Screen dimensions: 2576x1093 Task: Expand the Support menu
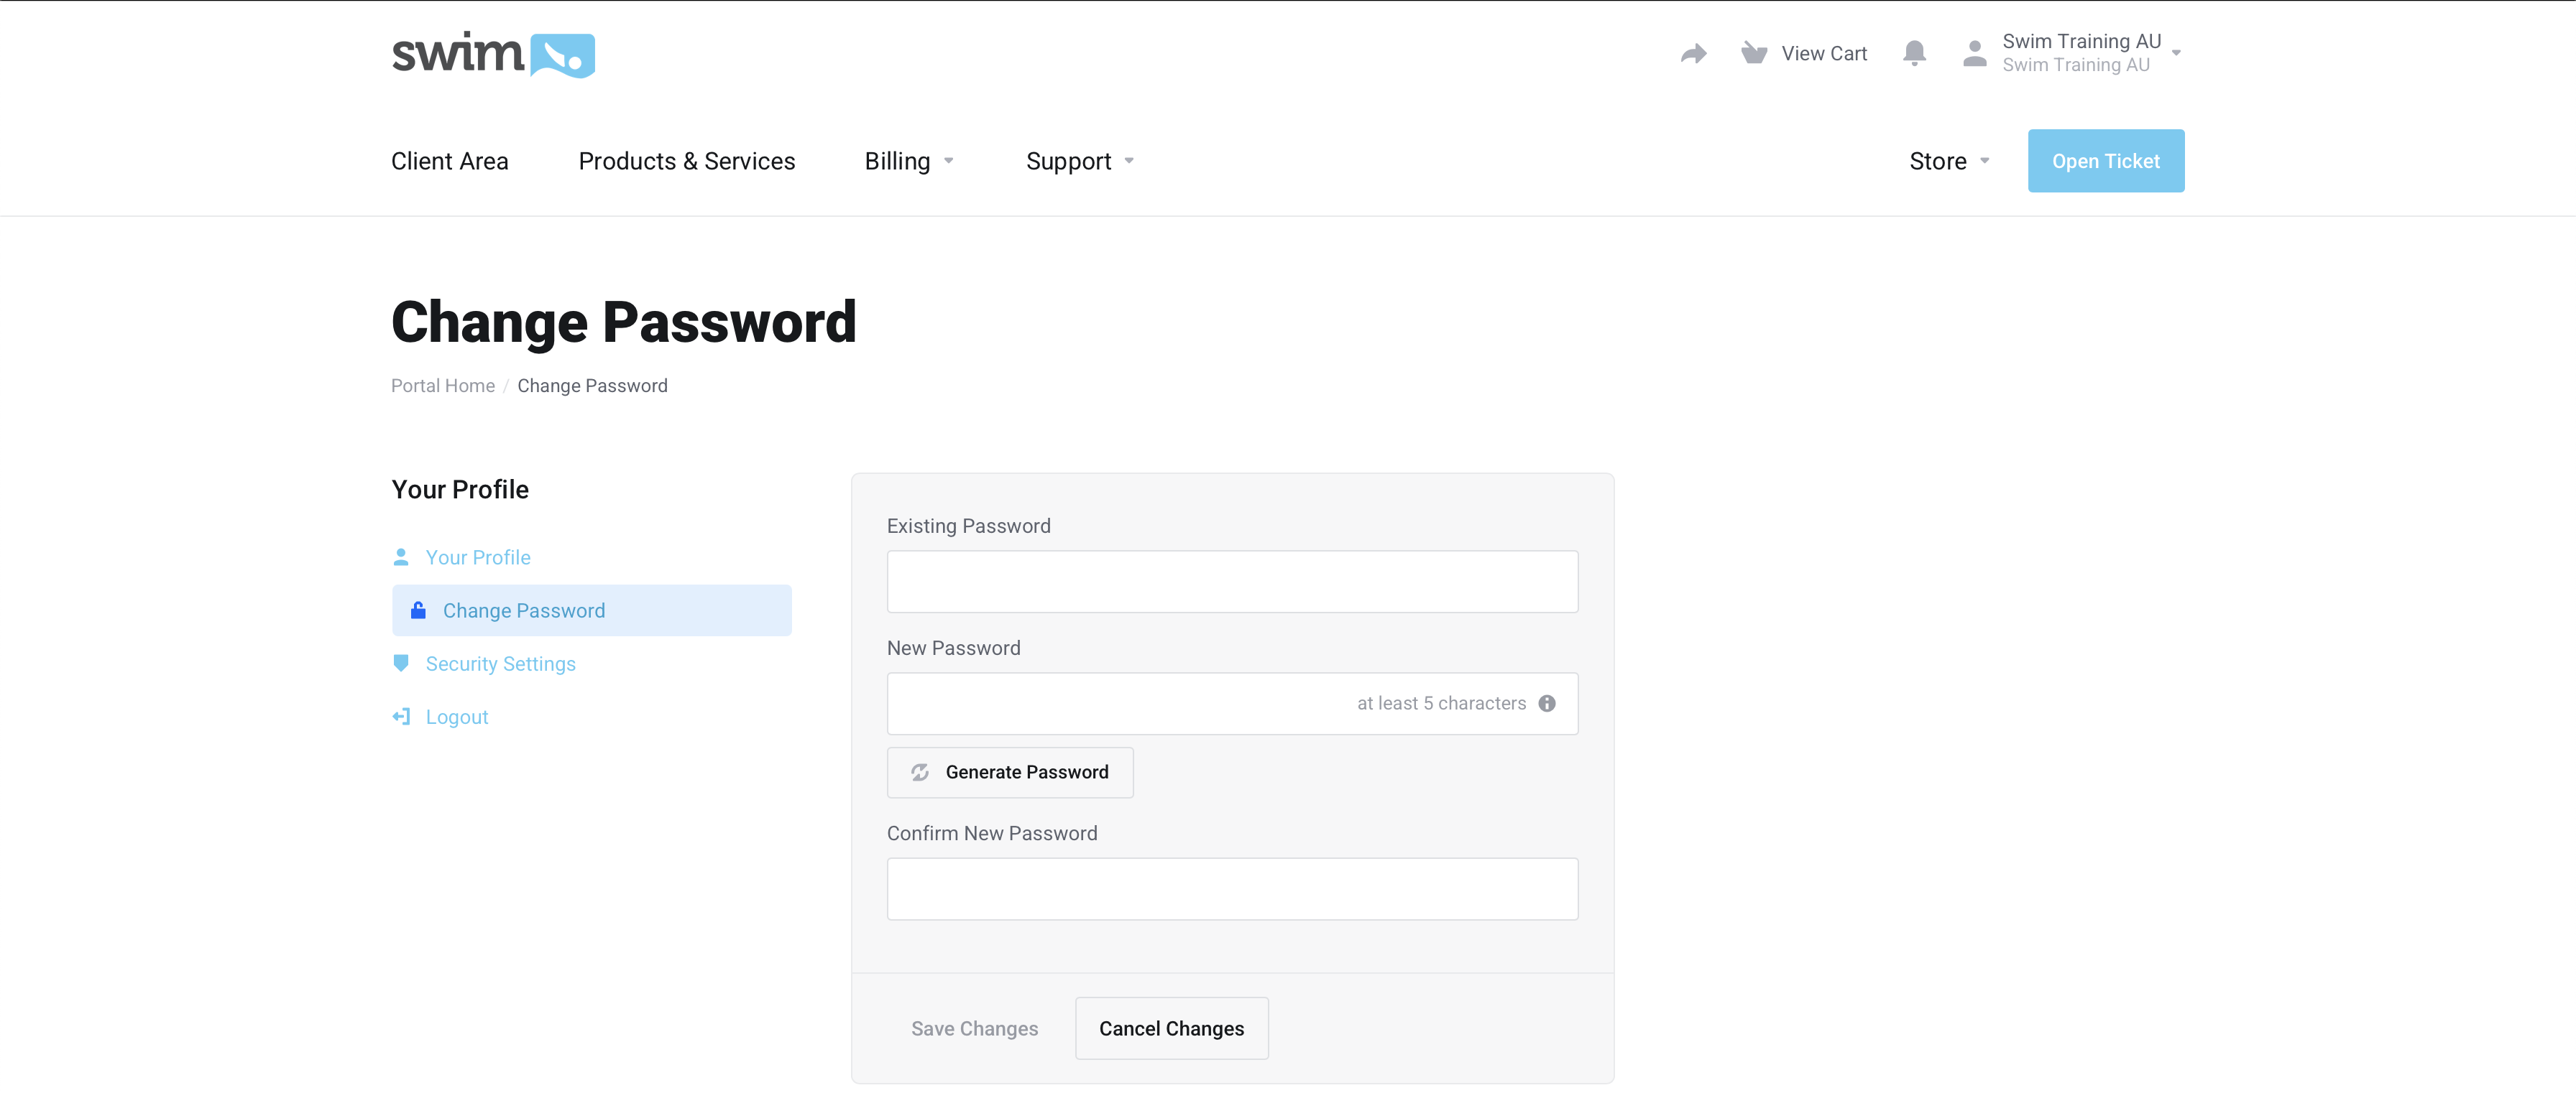coord(1129,161)
